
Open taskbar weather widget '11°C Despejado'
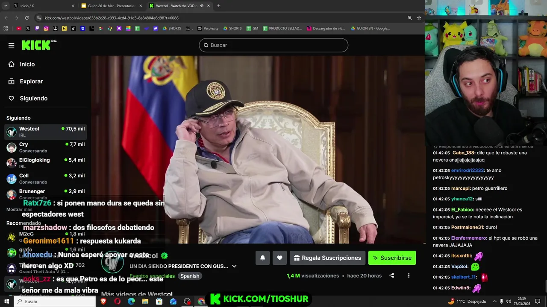tap(467, 301)
